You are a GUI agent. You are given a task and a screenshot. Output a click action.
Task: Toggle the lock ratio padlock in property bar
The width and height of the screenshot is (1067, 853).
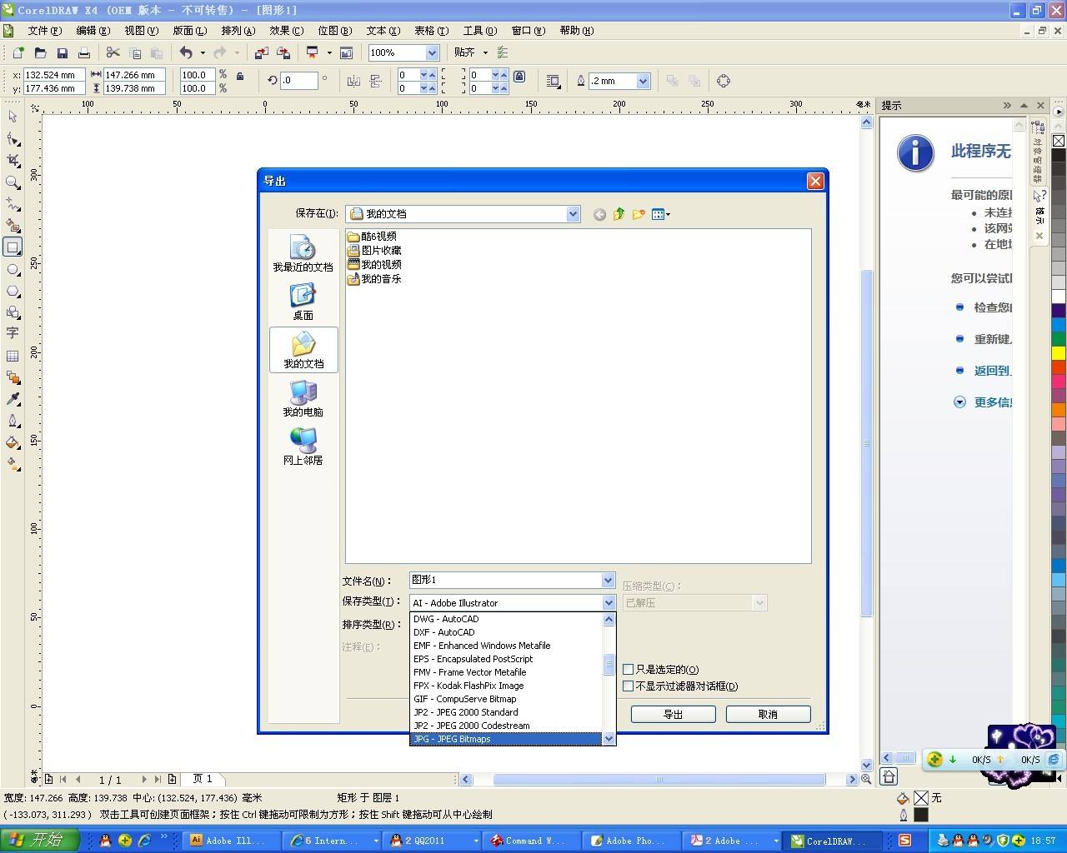tap(240, 76)
